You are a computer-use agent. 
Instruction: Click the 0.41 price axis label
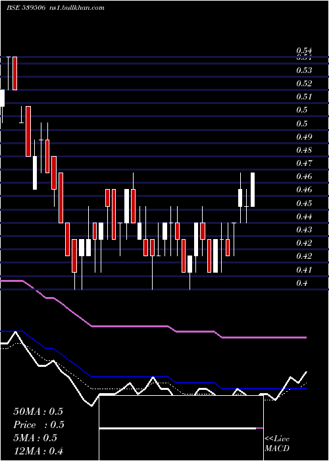[x=304, y=269]
